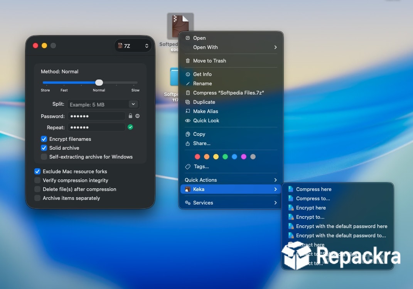Click the Compress here file icon

click(x=290, y=189)
